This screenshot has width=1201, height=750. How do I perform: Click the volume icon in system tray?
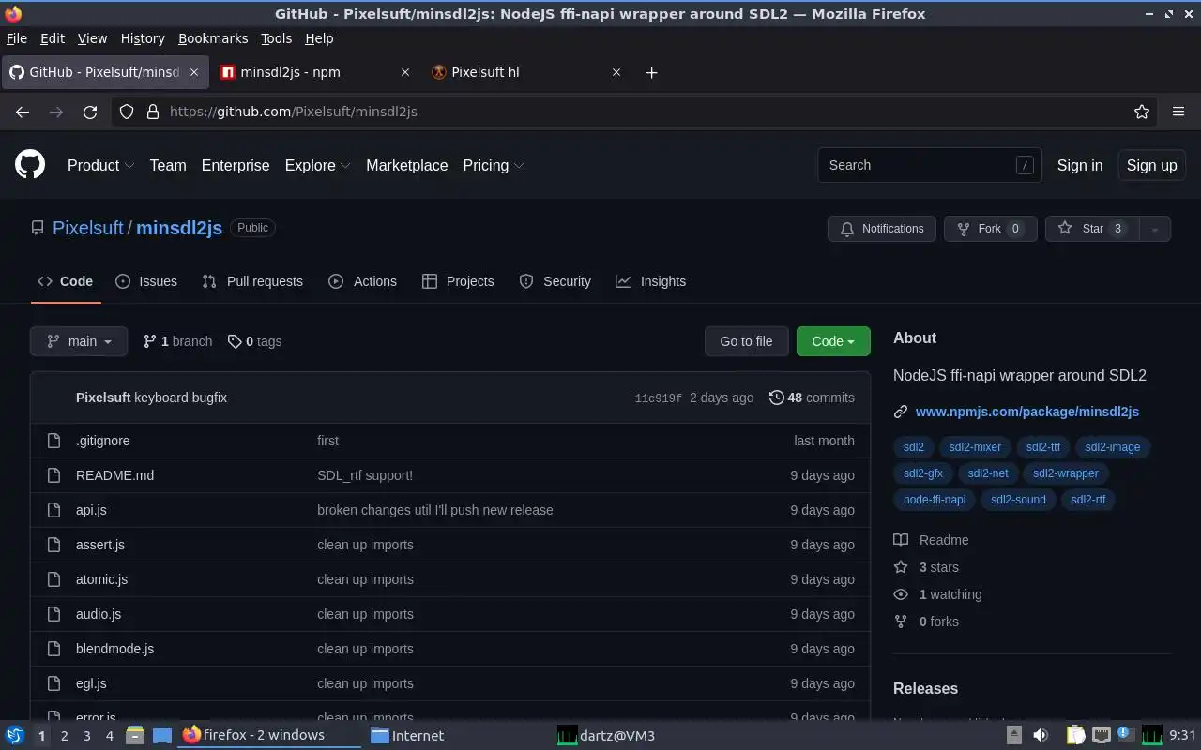click(x=1040, y=735)
